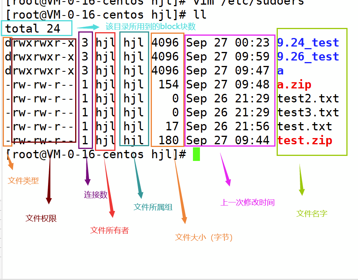Click drwxrwxr-x permissions in 9.24_test row
Screen dimensions: 358x280
click(40, 43)
